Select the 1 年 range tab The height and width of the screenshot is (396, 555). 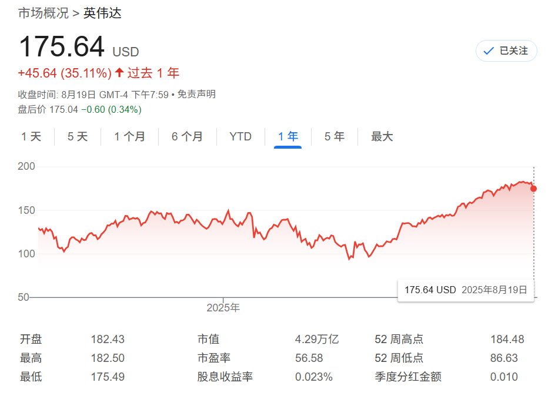click(x=287, y=136)
